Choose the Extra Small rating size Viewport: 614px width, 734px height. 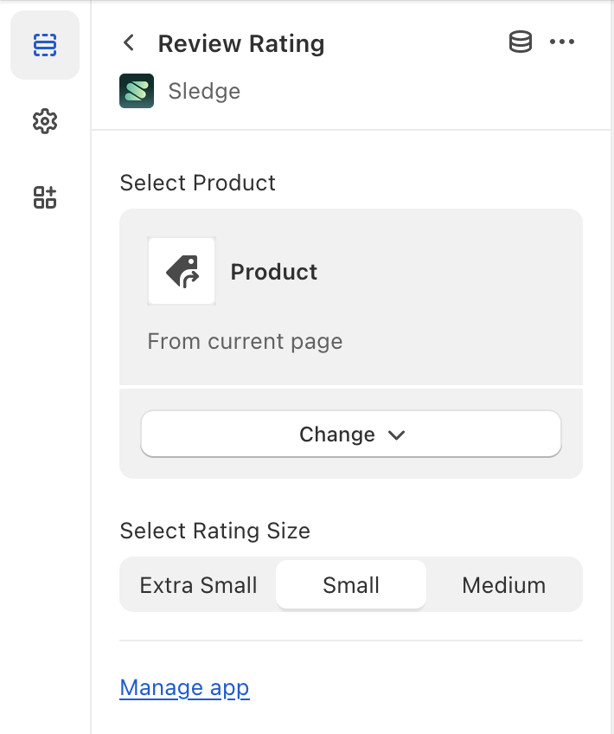tap(198, 584)
